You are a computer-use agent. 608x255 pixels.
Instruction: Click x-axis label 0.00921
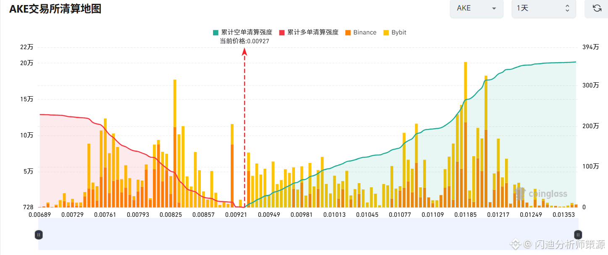click(235, 215)
